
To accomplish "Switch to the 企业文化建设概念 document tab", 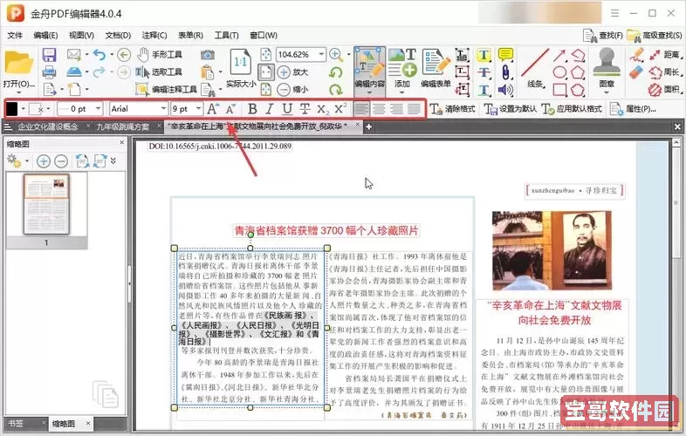I will tap(48, 126).
